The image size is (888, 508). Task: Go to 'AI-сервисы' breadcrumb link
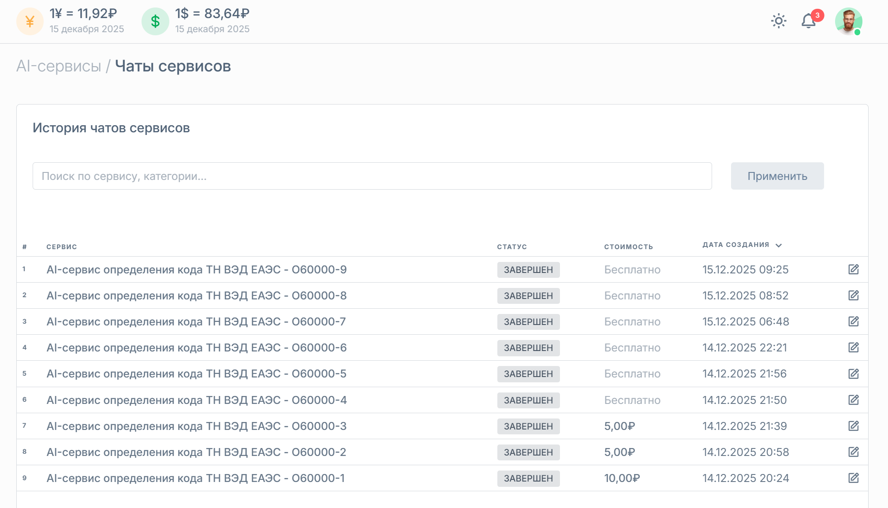[59, 66]
